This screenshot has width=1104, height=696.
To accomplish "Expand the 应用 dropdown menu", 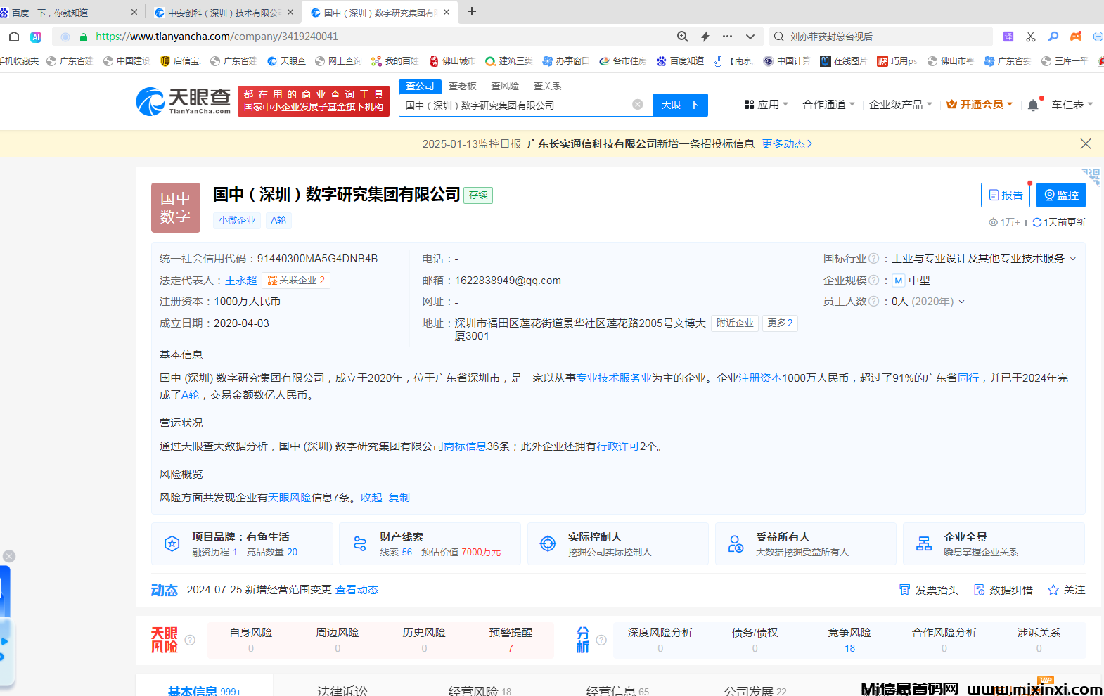I will tap(766, 105).
